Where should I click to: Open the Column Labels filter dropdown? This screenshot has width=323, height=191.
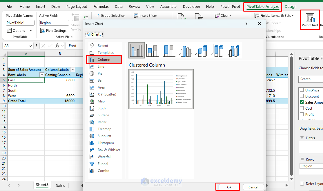click(72, 69)
